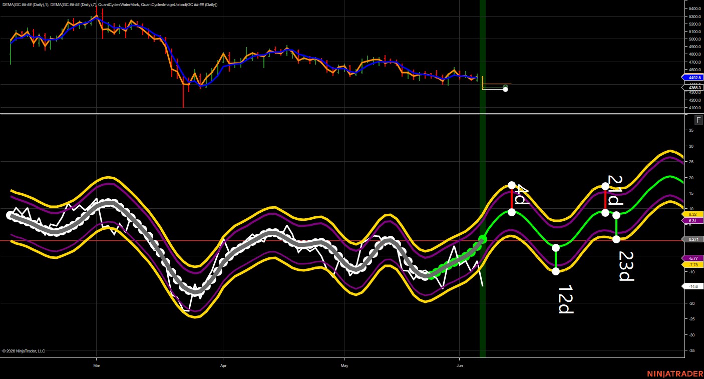This screenshot has width=704, height=379.
Task: Click the -35 oscillator axis label
Action: [x=691, y=350]
